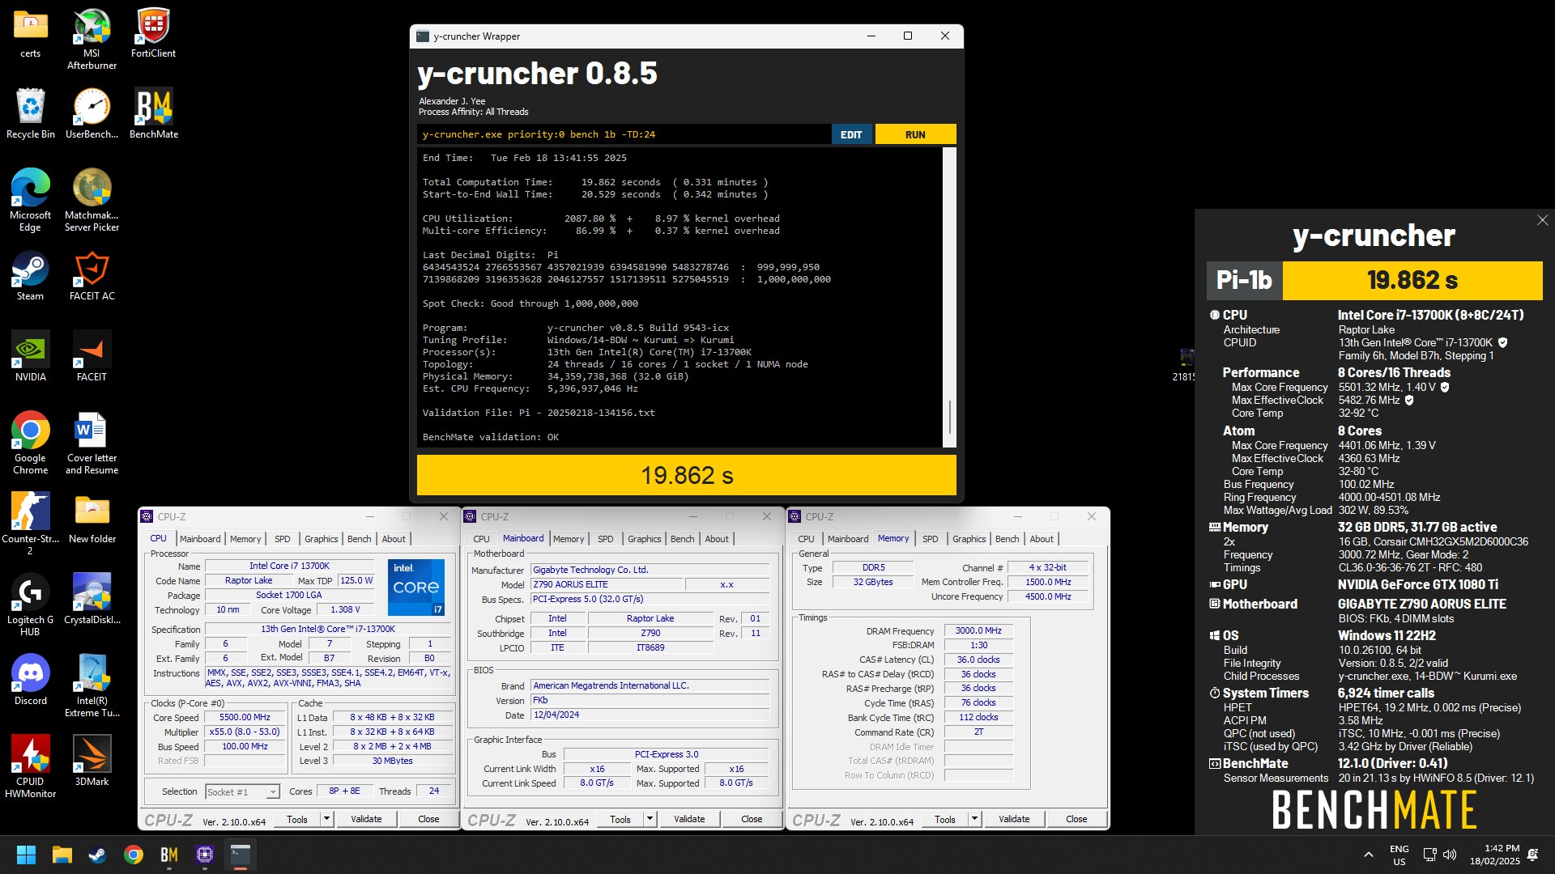1555x874 pixels.
Task: Open Memory tab in first CPU-Z window
Action: [x=245, y=539]
